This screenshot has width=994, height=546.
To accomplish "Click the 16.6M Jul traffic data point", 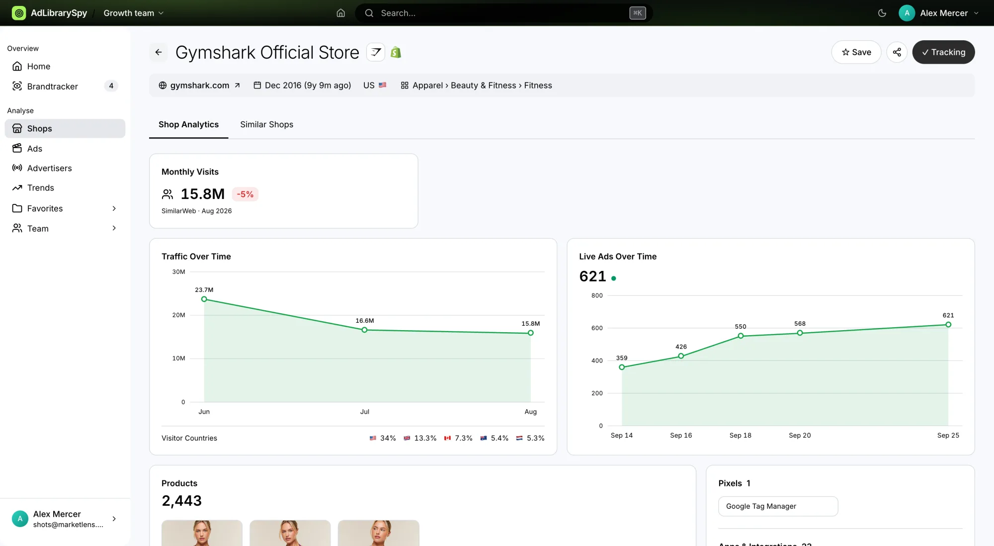I will [x=364, y=330].
